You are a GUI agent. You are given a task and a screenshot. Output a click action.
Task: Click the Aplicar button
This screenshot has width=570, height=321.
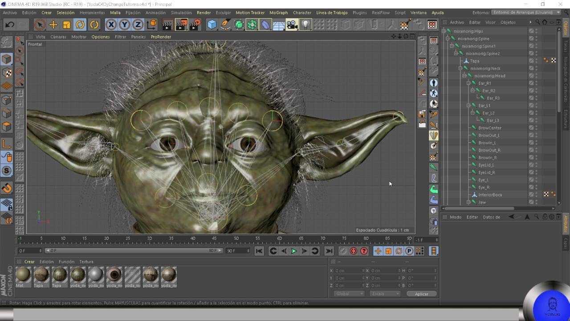click(x=421, y=294)
